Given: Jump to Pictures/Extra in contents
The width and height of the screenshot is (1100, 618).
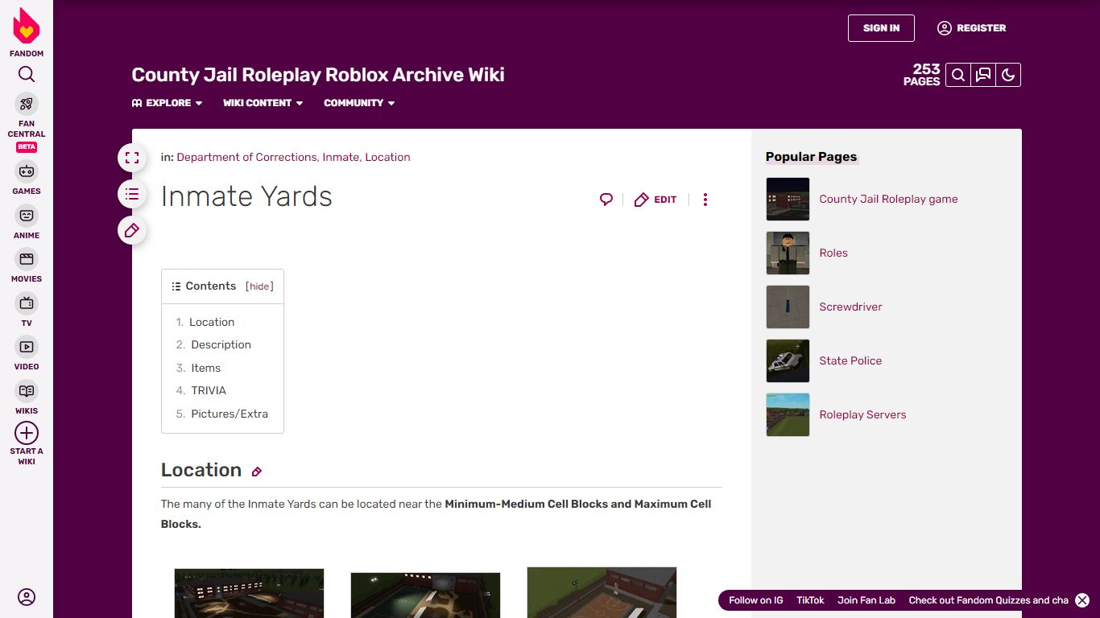Looking at the screenshot, I should click(230, 414).
